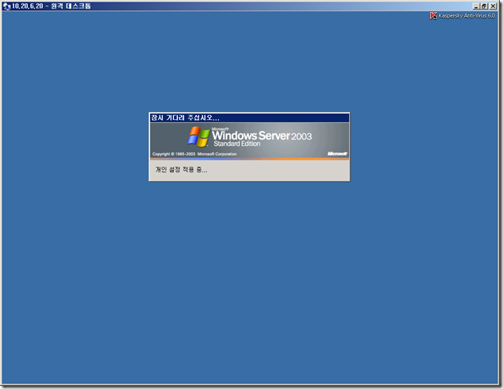Click the copyright Microsoft Corporation text
Viewport: 503px width, 389px height.
194,154
